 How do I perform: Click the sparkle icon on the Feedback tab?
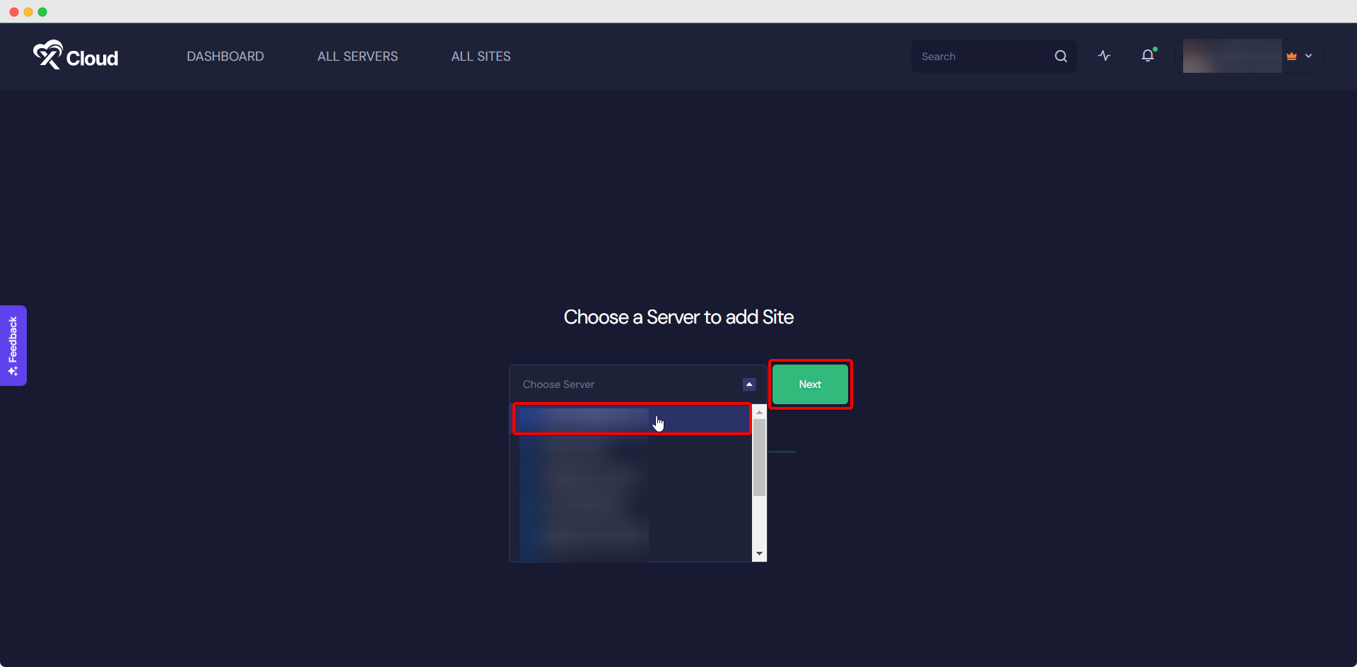point(13,370)
